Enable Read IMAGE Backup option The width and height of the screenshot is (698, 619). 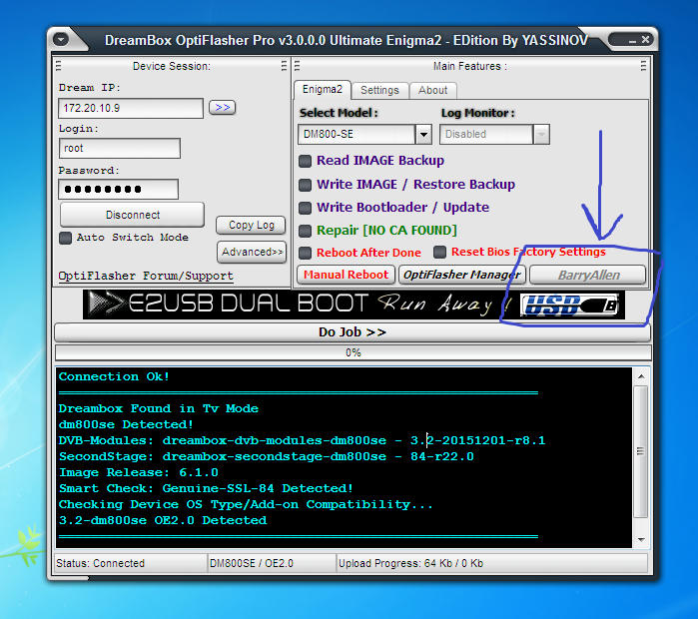point(305,161)
